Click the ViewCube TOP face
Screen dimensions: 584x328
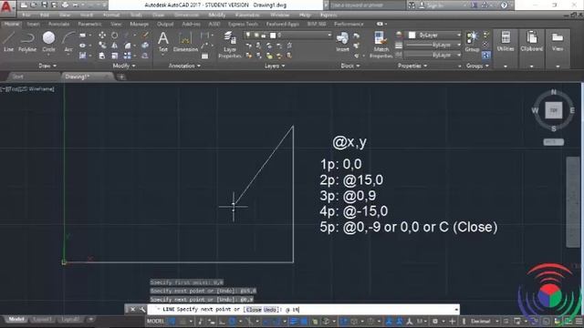[x=554, y=110]
